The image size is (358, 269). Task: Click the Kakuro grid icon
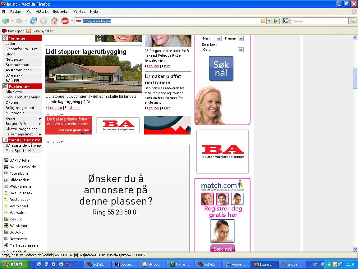click(6, 219)
